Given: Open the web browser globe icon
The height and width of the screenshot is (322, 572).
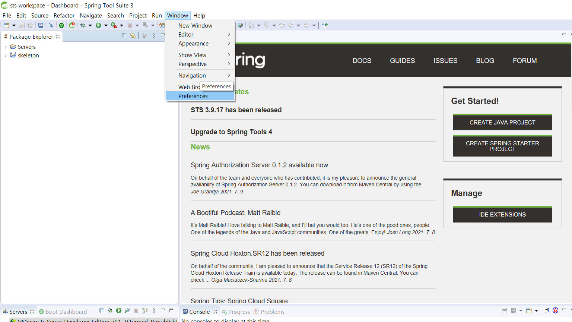Looking at the screenshot, I should point(240,25).
